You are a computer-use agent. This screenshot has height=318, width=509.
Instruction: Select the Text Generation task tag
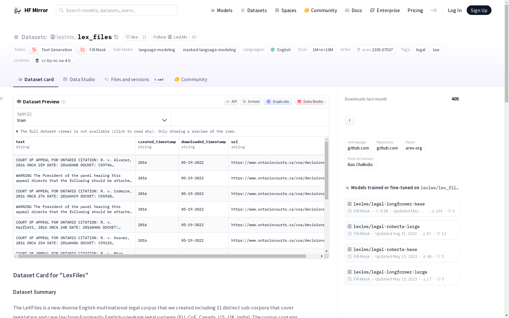[52, 50]
